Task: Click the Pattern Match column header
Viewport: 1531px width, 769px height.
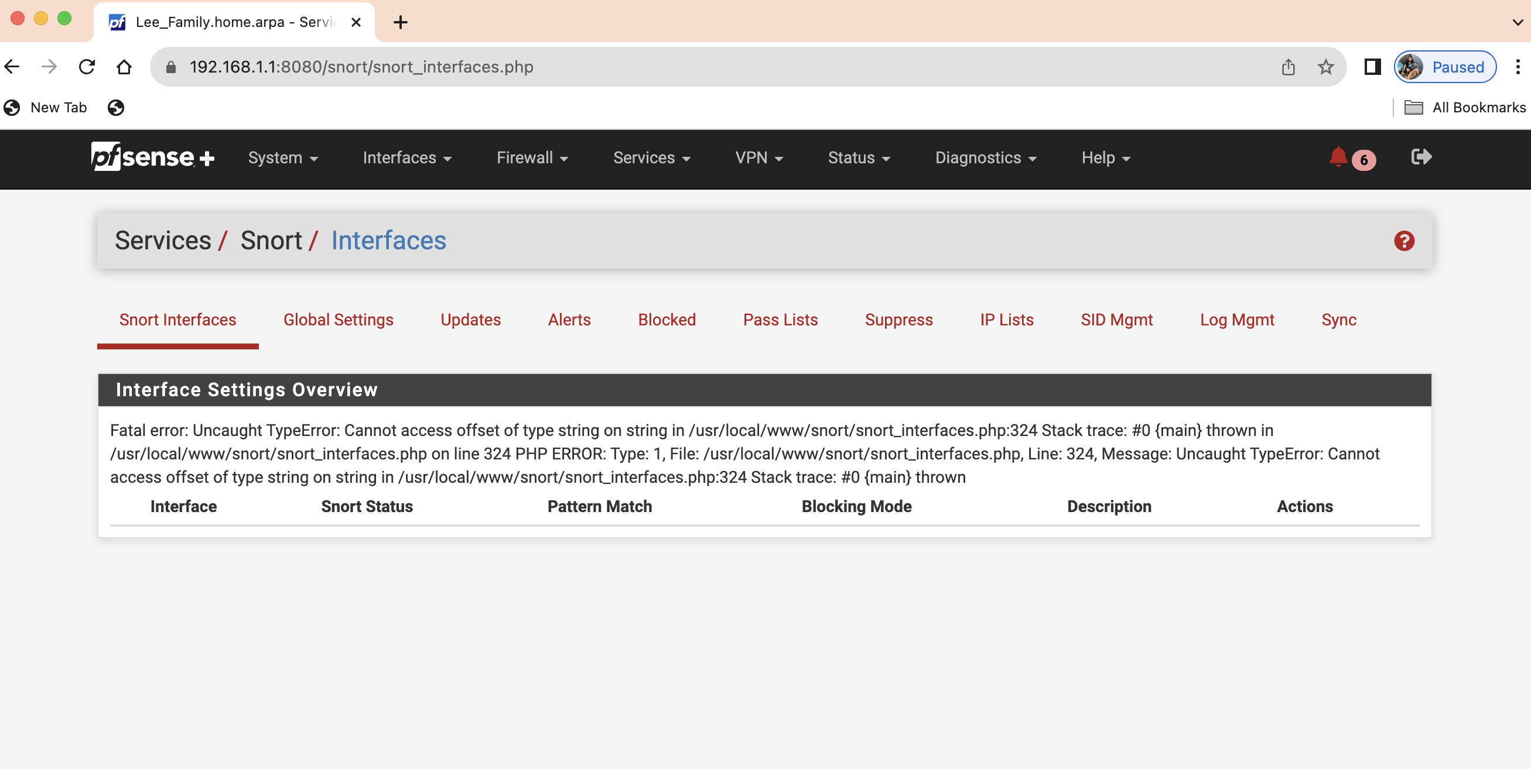Action: coord(599,507)
